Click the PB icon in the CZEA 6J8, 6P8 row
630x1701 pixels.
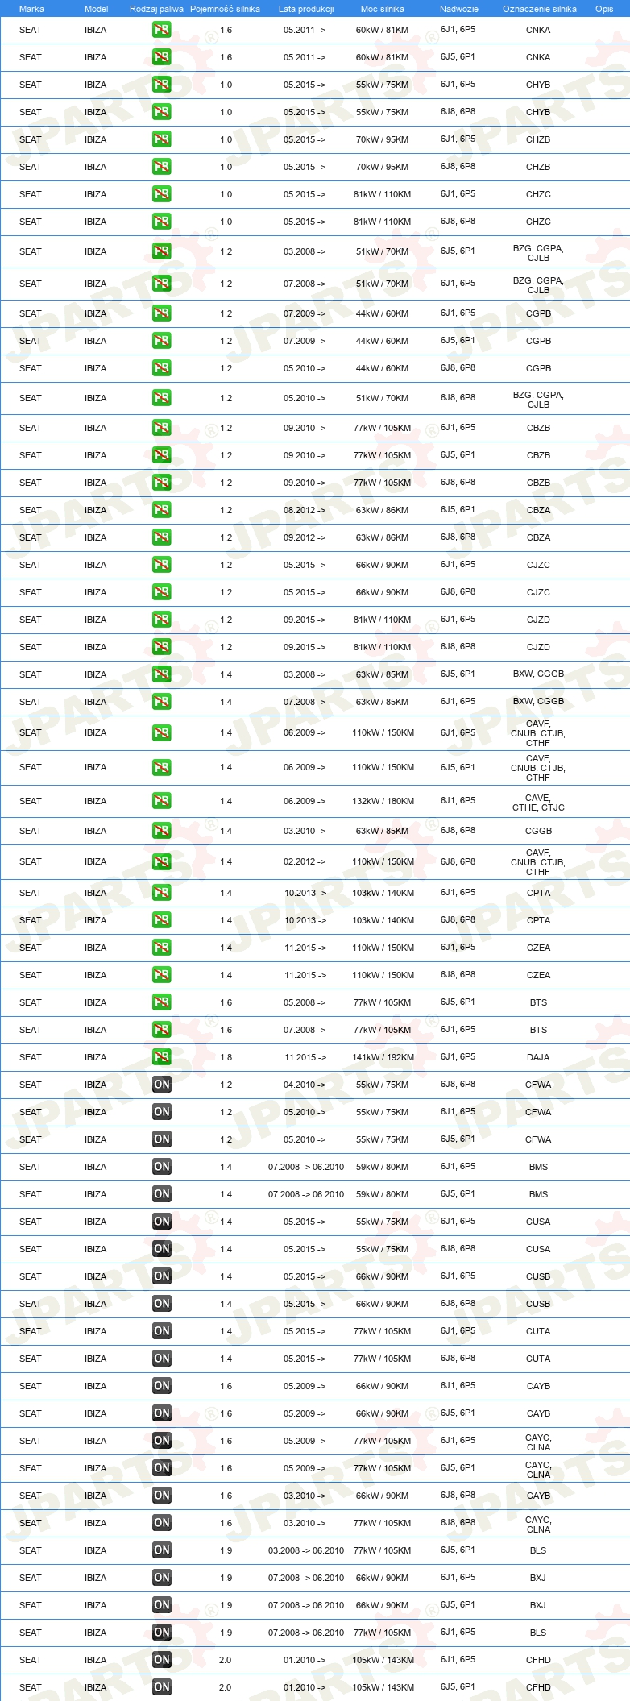[x=161, y=975]
